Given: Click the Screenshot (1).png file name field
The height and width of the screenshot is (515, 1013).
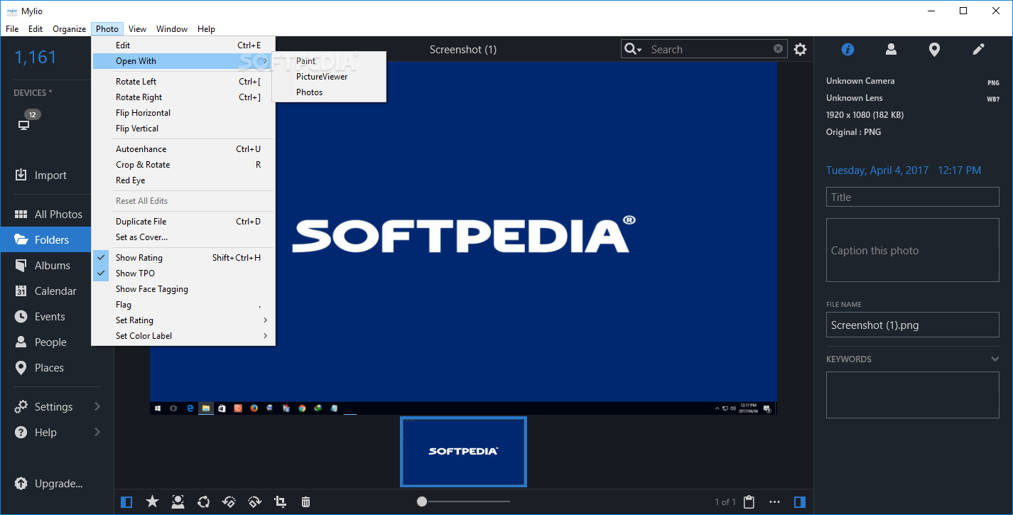Looking at the screenshot, I should coord(913,325).
